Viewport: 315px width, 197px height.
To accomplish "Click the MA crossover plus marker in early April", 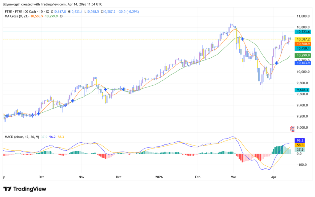I will point(277,63).
